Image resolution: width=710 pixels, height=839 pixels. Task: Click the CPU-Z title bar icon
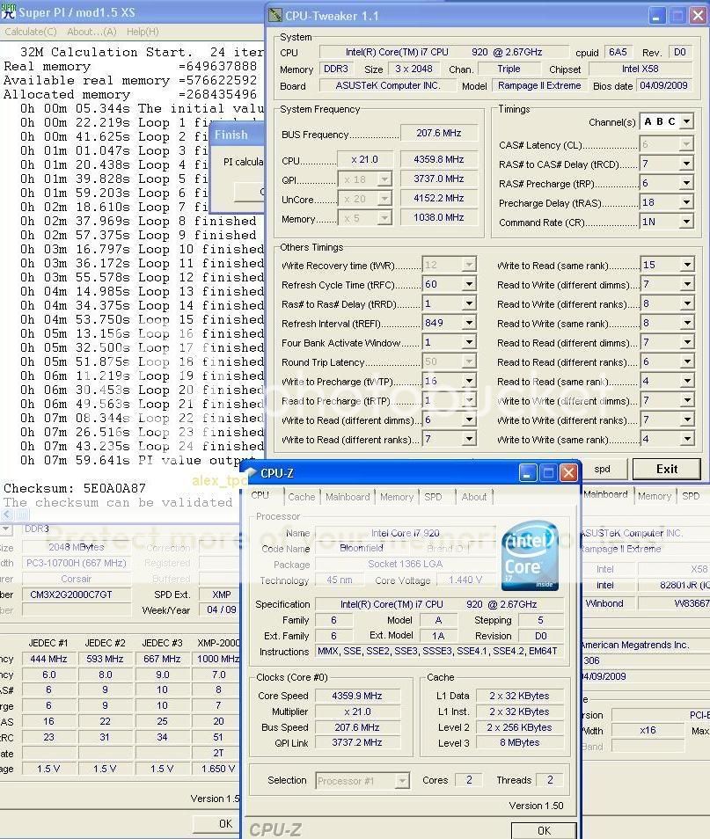[251, 473]
